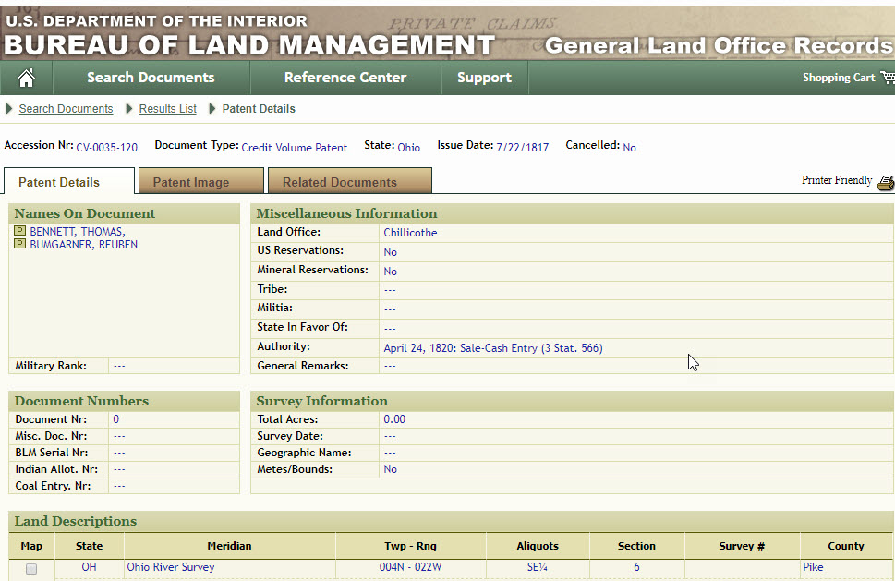Open the BUMGARNER, REUBEN name link
Viewport: 895px width, 581px height.
pos(83,244)
